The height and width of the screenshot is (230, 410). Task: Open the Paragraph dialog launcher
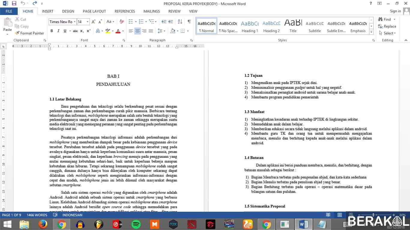[191, 40]
